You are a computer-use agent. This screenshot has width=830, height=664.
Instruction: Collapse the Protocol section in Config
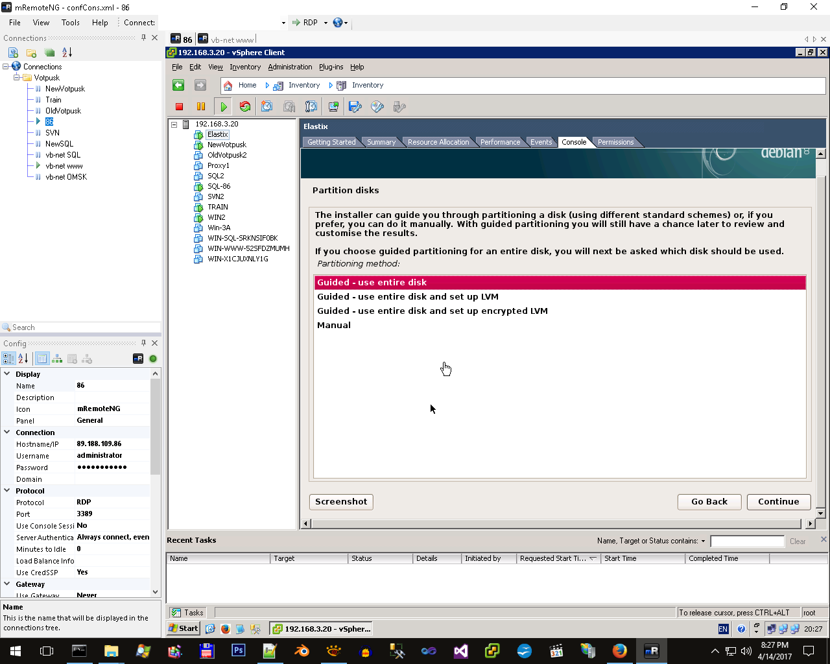(x=7, y=490)
